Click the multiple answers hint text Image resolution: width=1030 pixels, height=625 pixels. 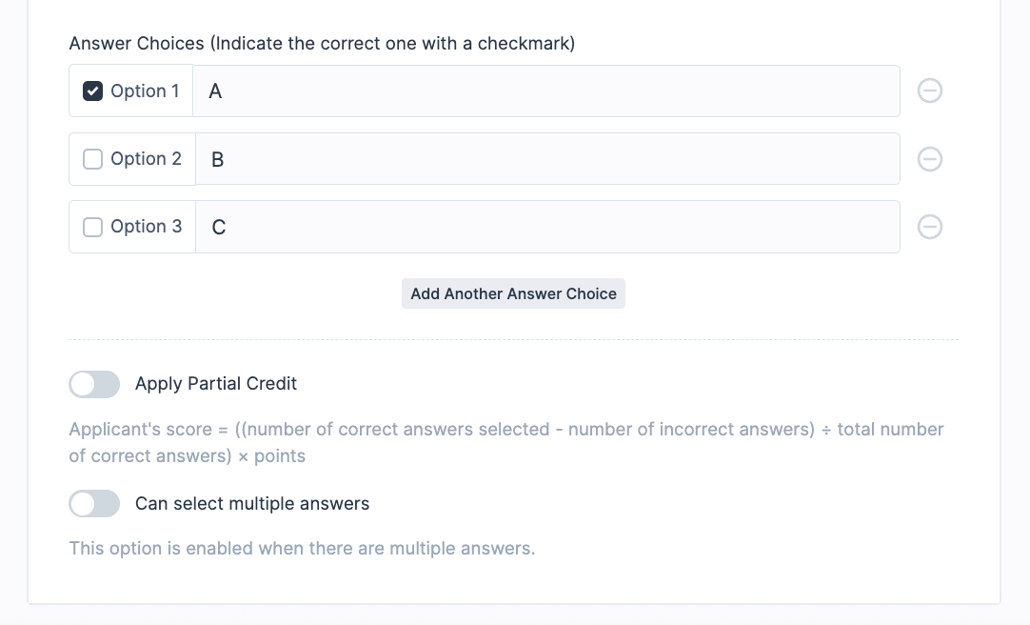[x=302, y=549]
